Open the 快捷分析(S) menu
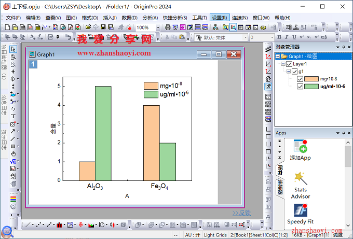Image resolution: width=353 pixels, height=239 pixels. (175, 18)
